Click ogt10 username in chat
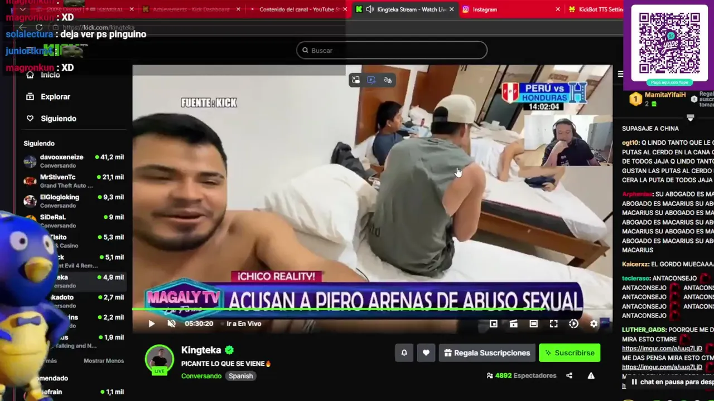 [630, 143]
